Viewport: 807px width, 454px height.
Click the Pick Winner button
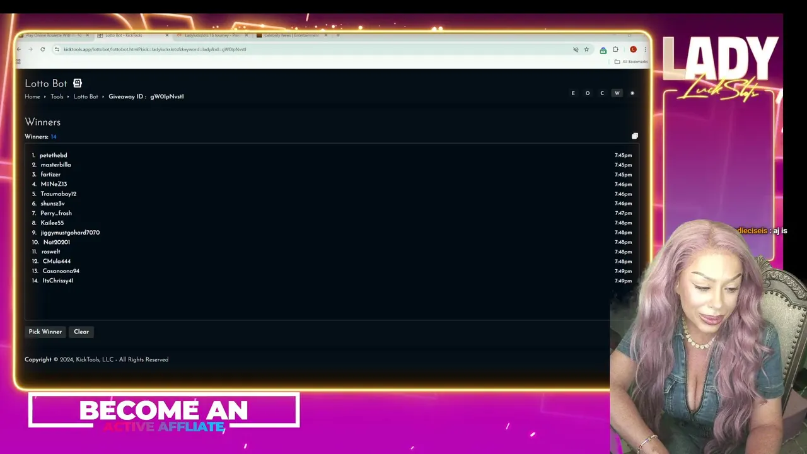pos(45,332)
